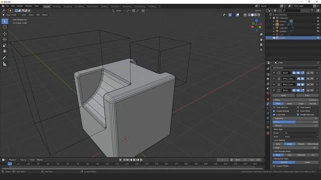Select Cutoff intersection type button

pos(307,162)
